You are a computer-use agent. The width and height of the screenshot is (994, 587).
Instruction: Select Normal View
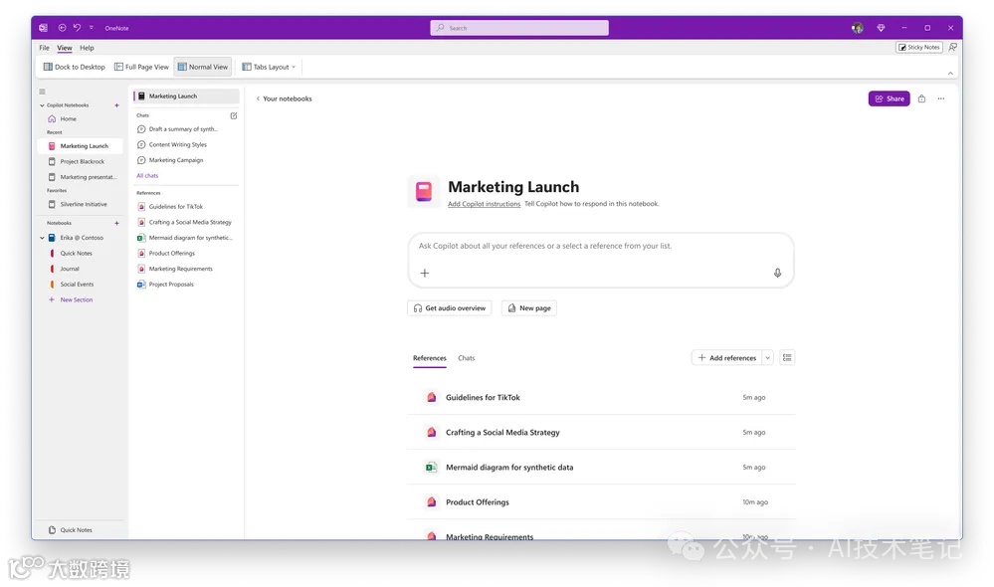(203, 67)
